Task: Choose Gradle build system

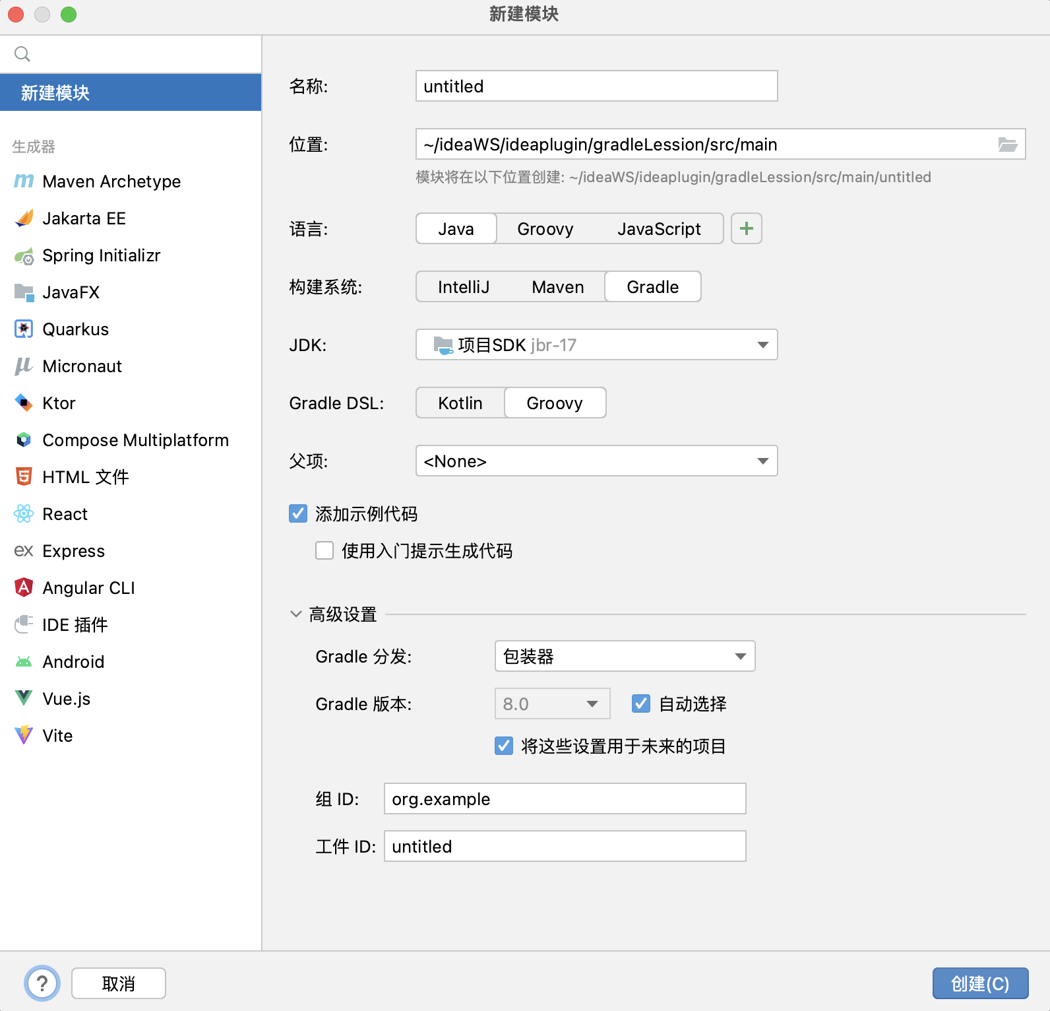Action: click(653, 286)
